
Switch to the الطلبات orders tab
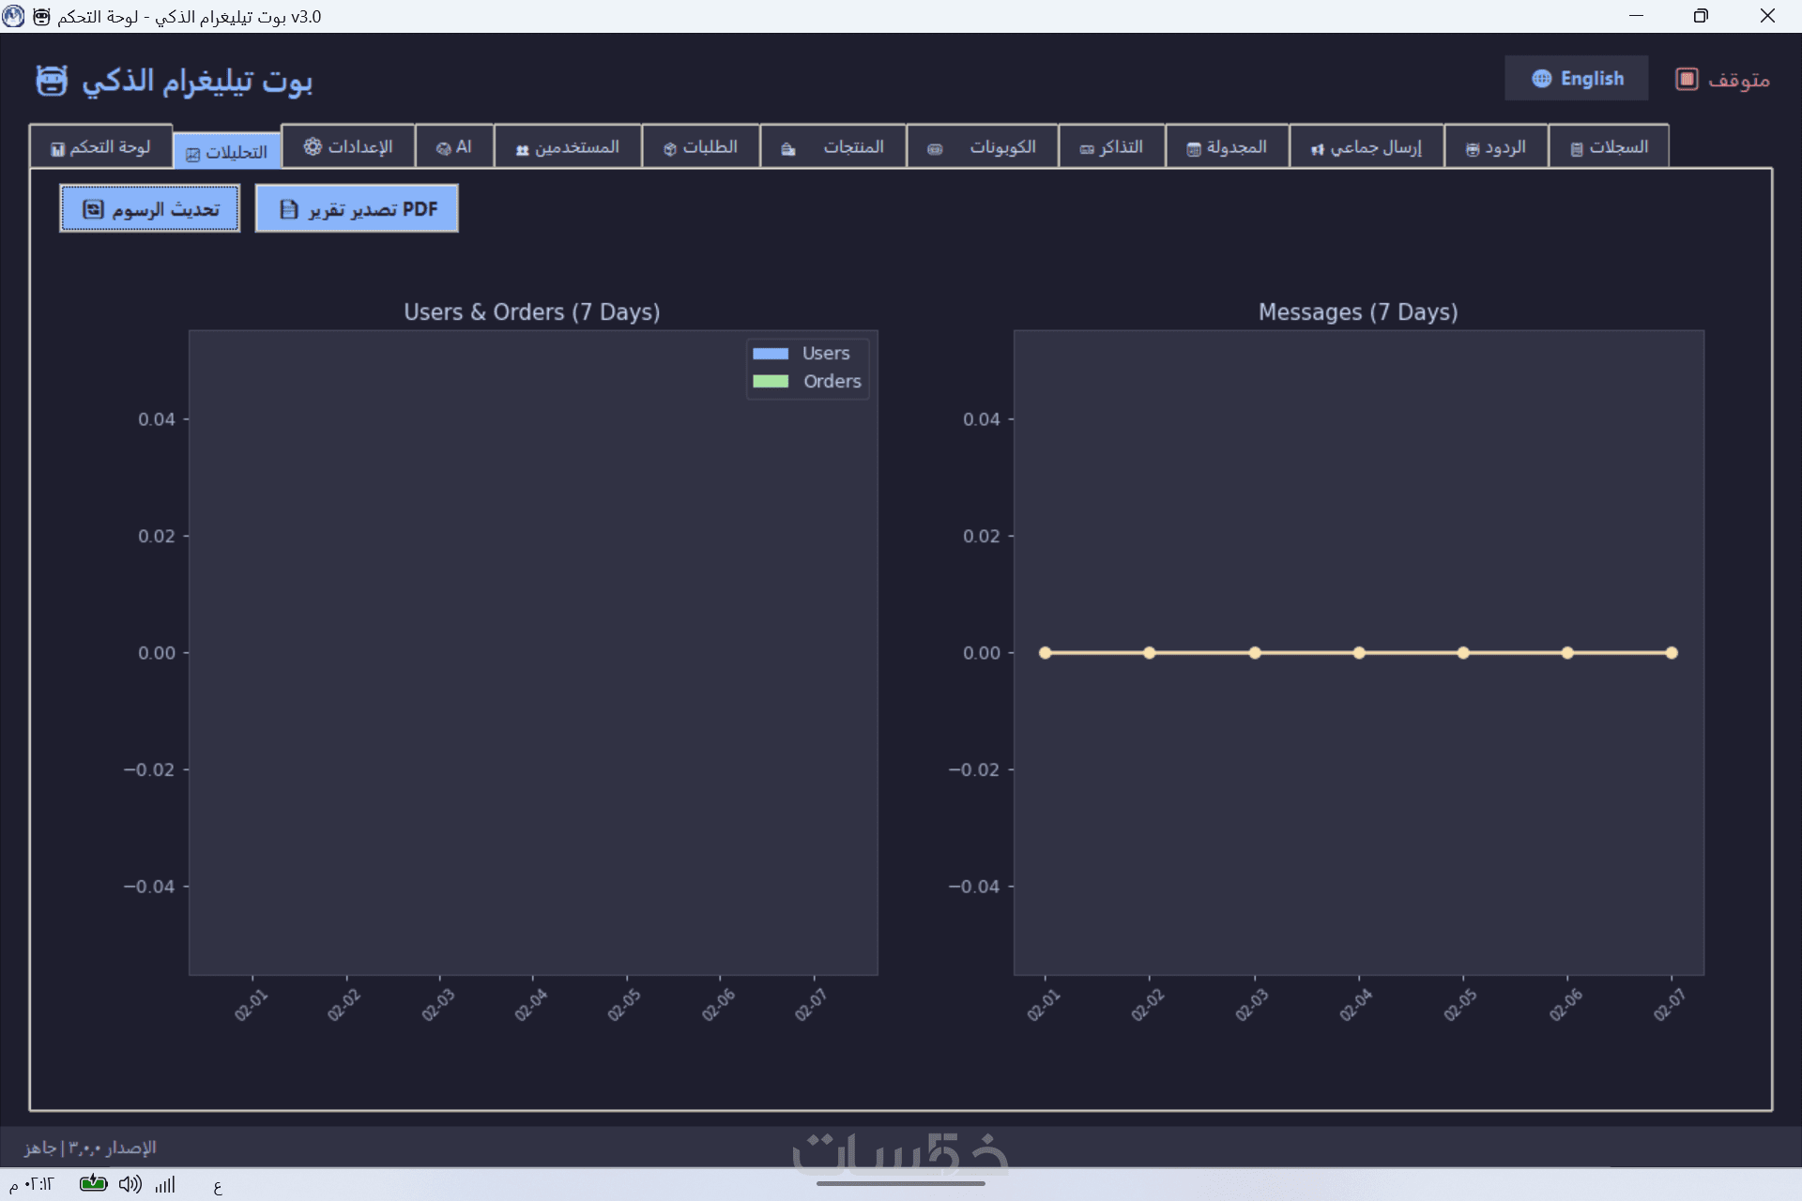(700, 147)
